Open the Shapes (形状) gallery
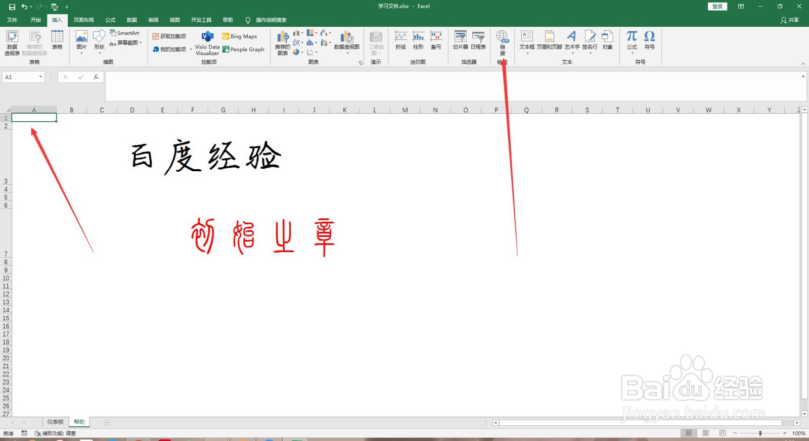 point(99,42)
